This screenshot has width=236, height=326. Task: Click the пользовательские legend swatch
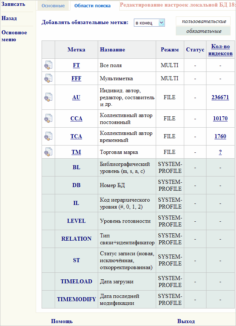pos(204,22)
